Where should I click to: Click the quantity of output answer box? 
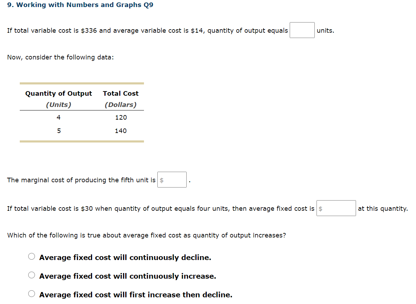pos(302,30)
